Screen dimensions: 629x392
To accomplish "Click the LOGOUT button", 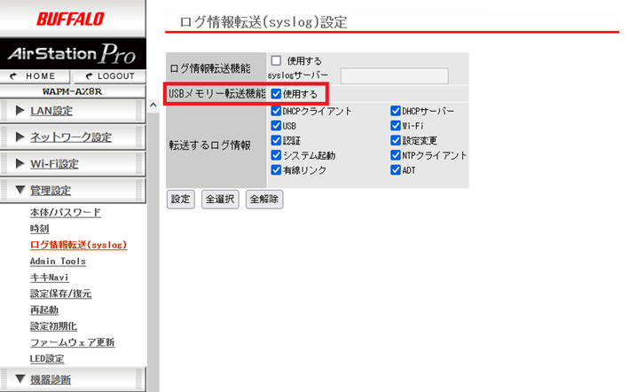I will [x=109, y=76].
